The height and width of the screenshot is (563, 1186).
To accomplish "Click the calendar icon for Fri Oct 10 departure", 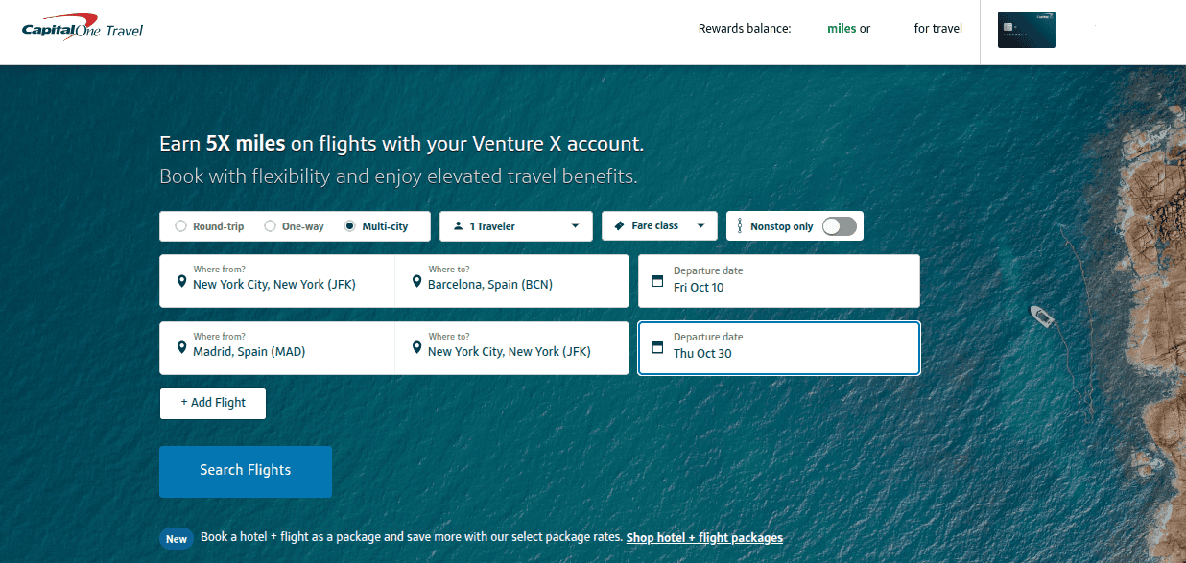I will click(x=657, y=280).
